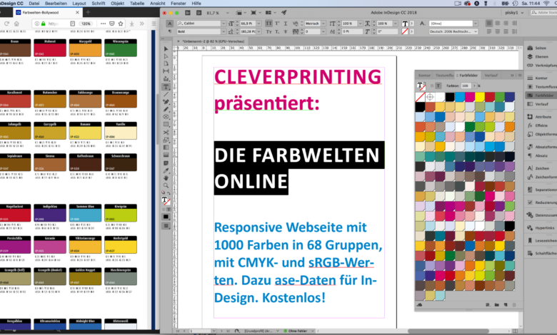The width and height of the screenshot is (557, 335).
Task: Open the pisky1 workspace dropdown
Action: point(513,13)
